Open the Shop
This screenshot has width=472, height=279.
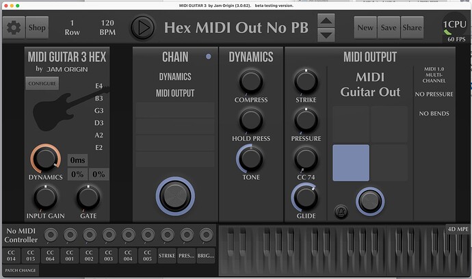pos(37,27)
